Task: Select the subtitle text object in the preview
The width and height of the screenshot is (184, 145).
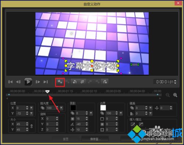Action: click(92, 66)
